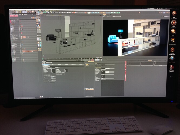
Task: Toggle the Generatoren auswerten checkbox
Action: pos(51,75)
